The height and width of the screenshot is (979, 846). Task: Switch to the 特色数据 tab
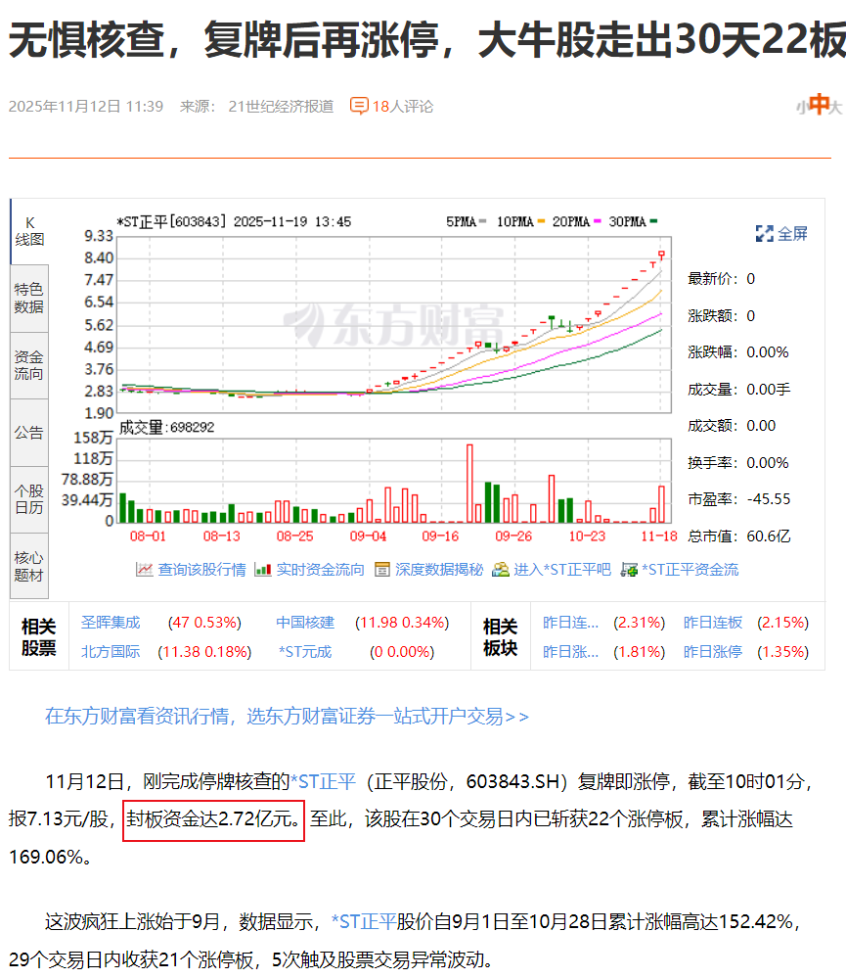coord(29,298)
